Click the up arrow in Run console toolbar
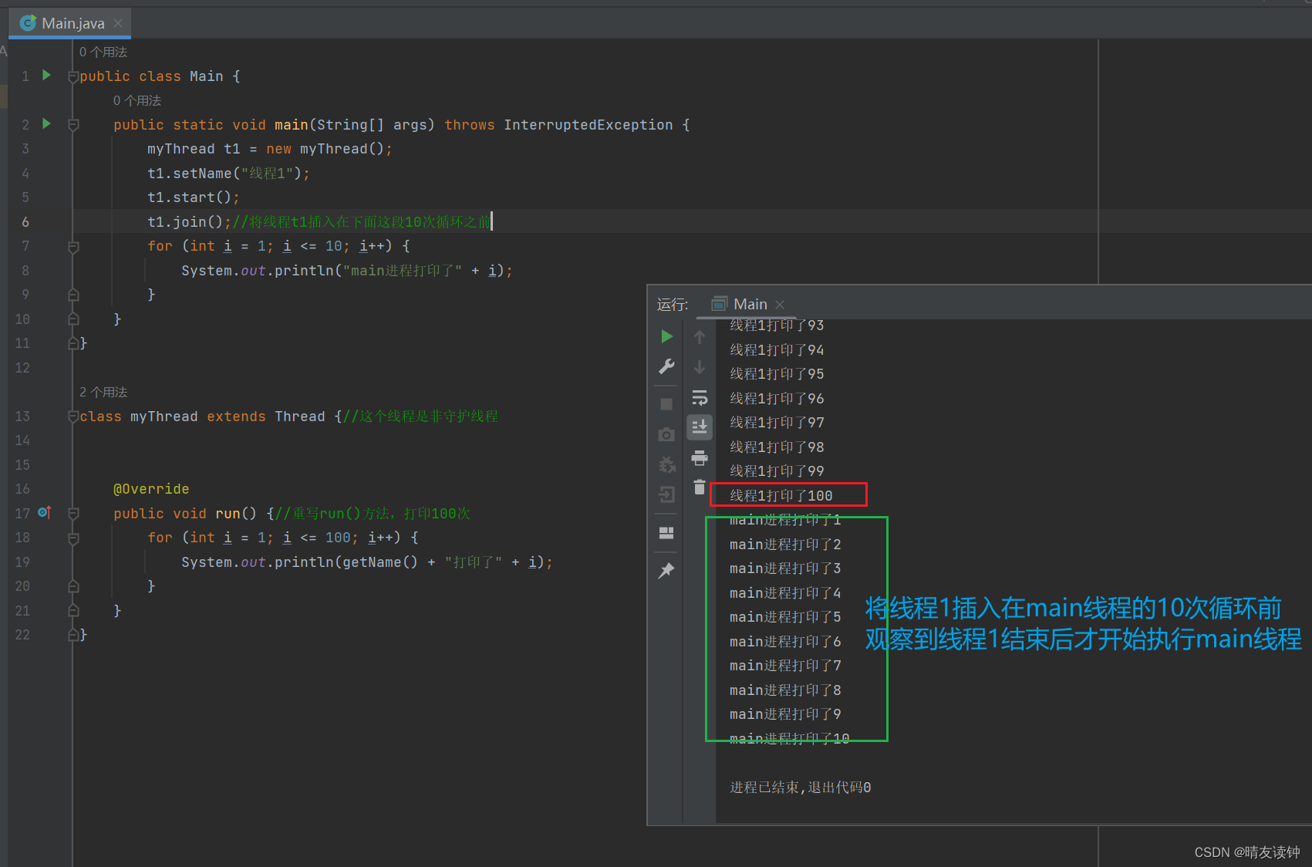The image size is (1312, 867). [700, 337]
